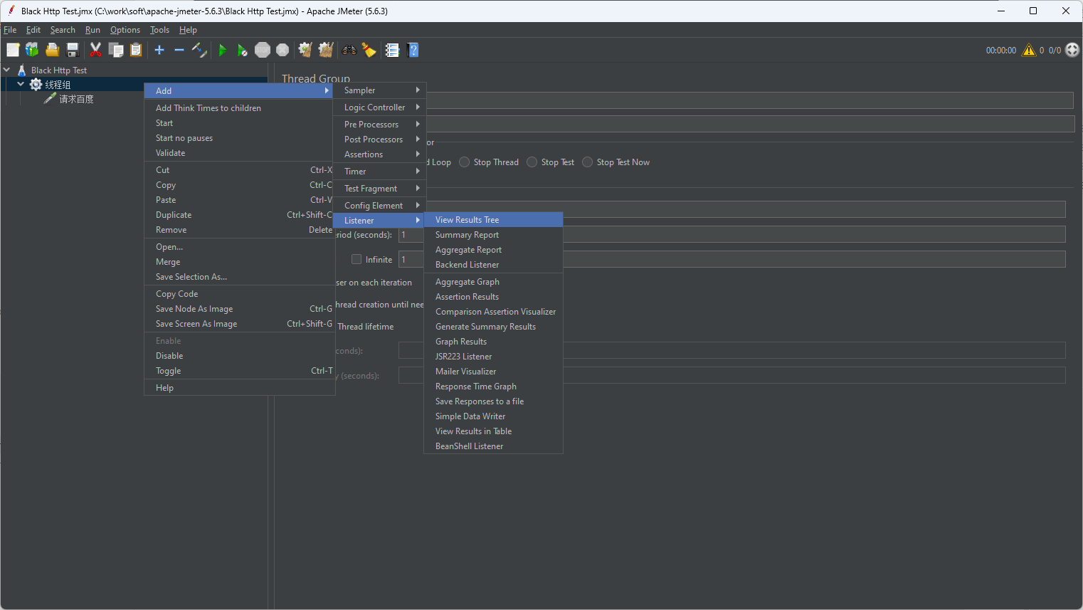Screen dimensions: 1083x610
Task: Click Validate in context menu
Action: pos(238,153)
